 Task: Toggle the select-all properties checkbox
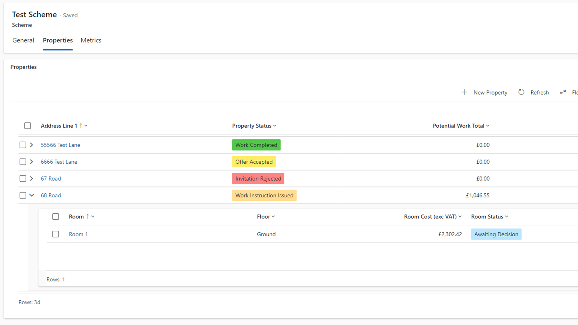point(28,126)
